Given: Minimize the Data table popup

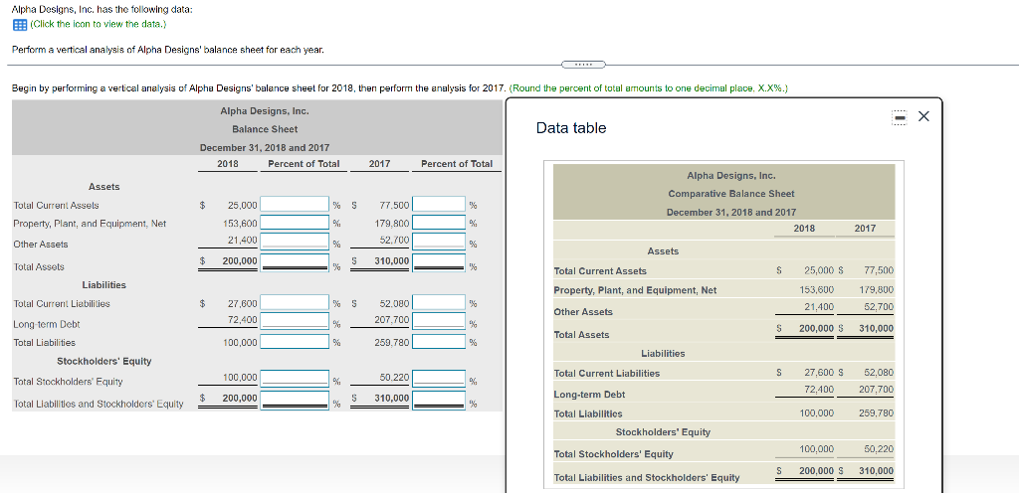Looking at the screenshot, I should pos(901,116).
